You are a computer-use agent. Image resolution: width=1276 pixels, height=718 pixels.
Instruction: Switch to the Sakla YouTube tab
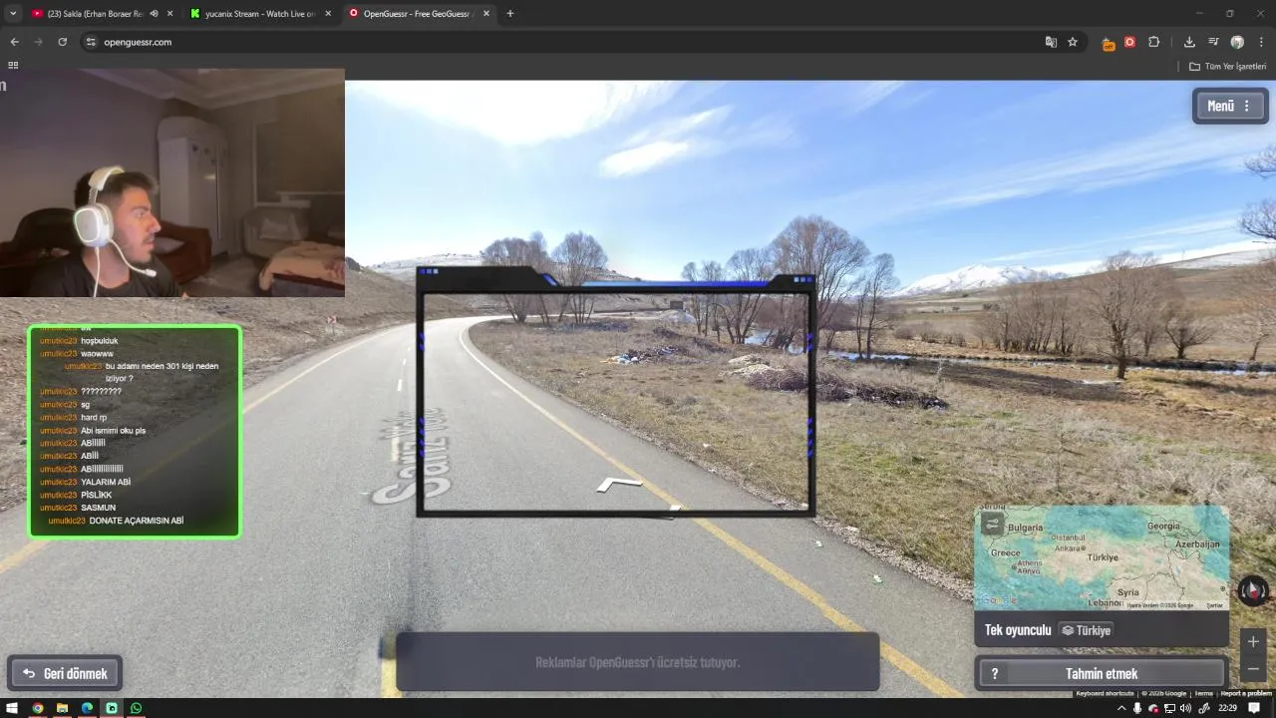(95, 14)
